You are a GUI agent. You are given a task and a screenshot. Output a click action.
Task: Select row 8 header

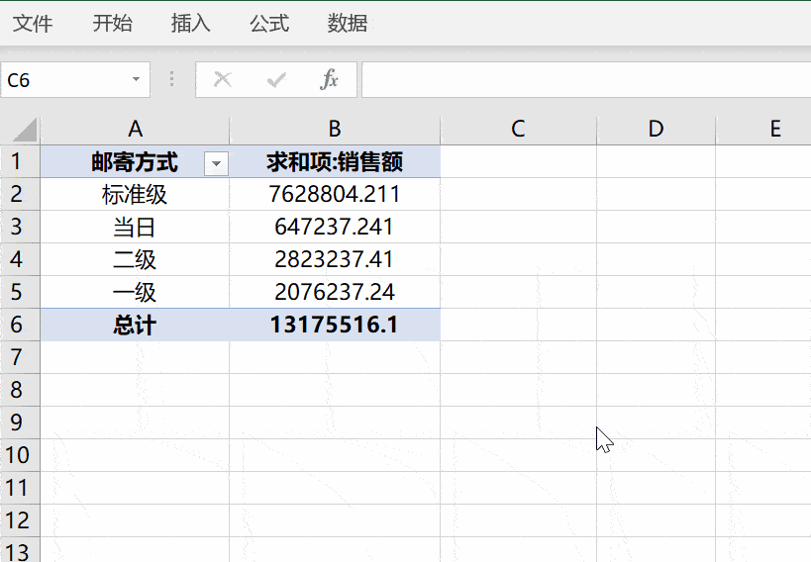click(x=20, y=390)
